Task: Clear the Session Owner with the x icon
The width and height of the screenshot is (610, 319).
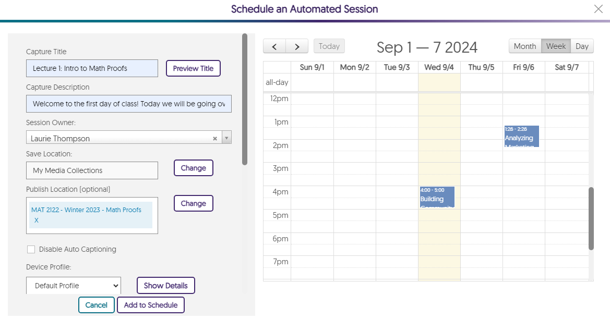Action: point(215,137)
